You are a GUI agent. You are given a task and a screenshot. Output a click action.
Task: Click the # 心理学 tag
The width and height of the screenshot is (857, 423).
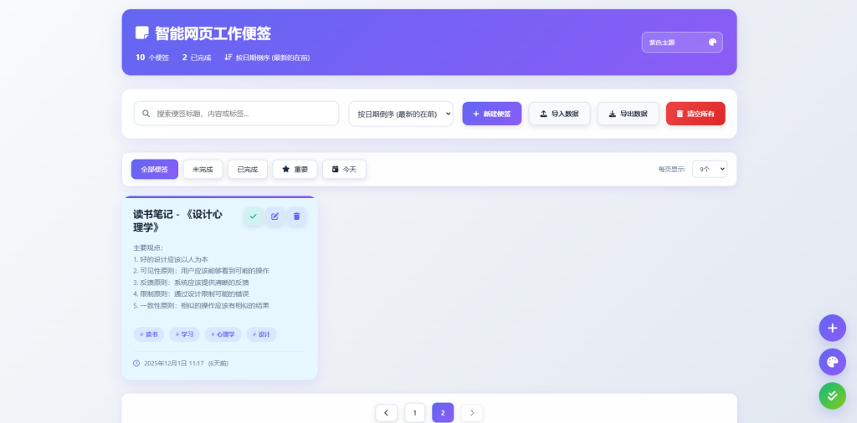223,334
